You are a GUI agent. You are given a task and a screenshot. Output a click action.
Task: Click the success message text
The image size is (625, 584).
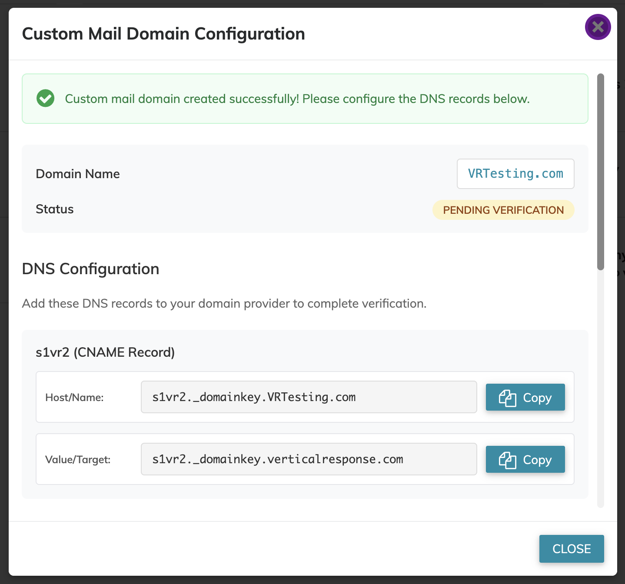pyautogui.click(x=297, y=99)
